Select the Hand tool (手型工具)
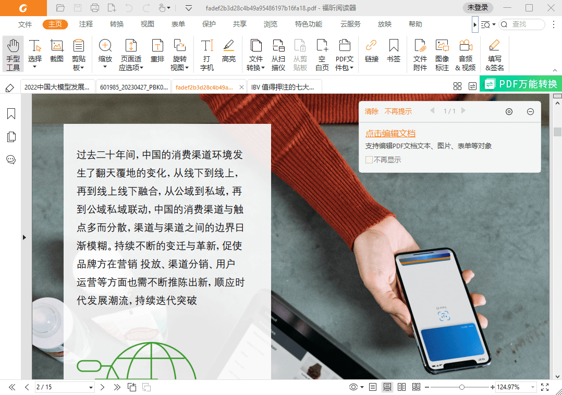This screenshot has height=395, width=562. 13,54
